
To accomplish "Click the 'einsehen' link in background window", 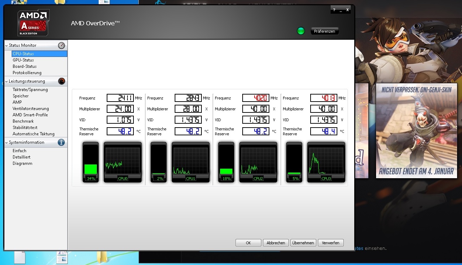I will pyautogui.click(x=375, y=248).
